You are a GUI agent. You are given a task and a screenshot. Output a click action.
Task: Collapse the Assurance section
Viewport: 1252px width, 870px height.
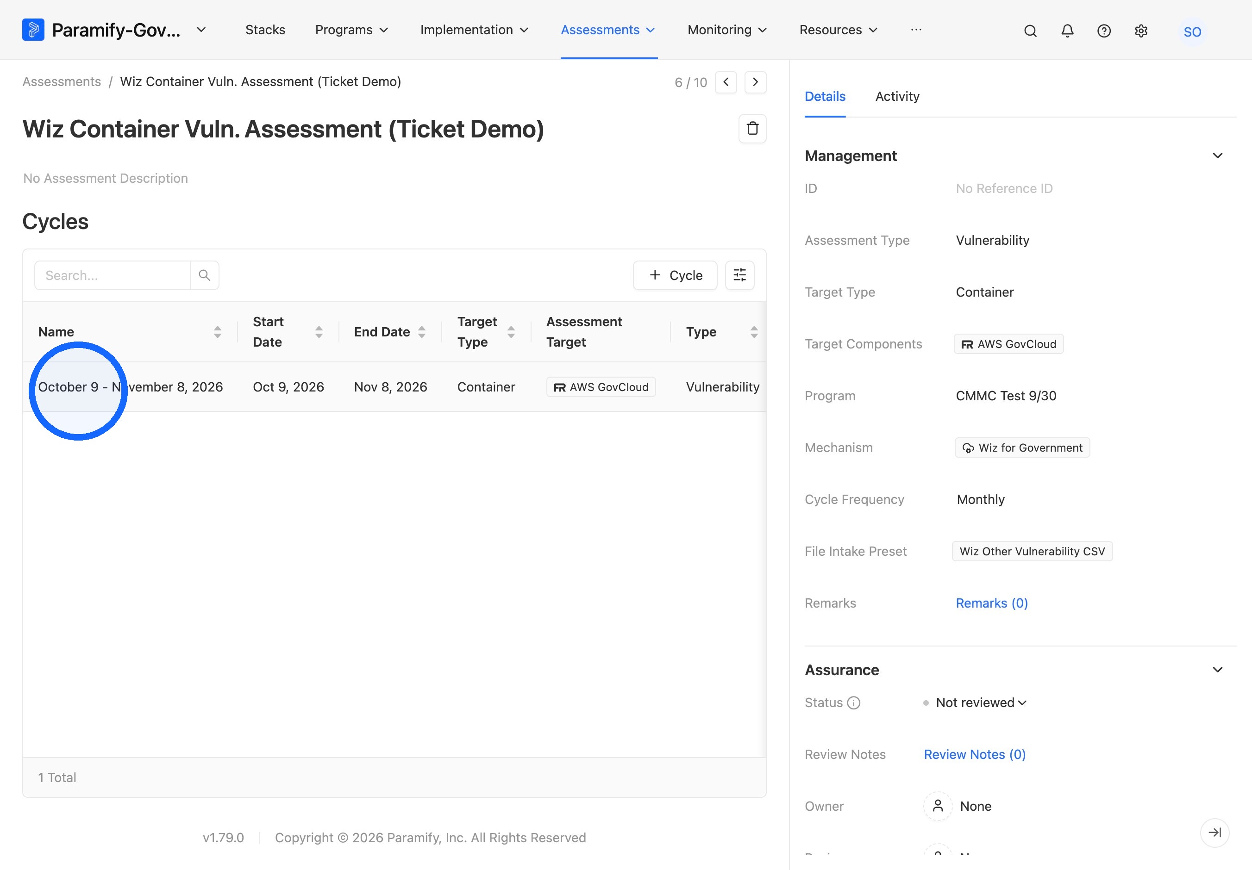[1217, 670]
